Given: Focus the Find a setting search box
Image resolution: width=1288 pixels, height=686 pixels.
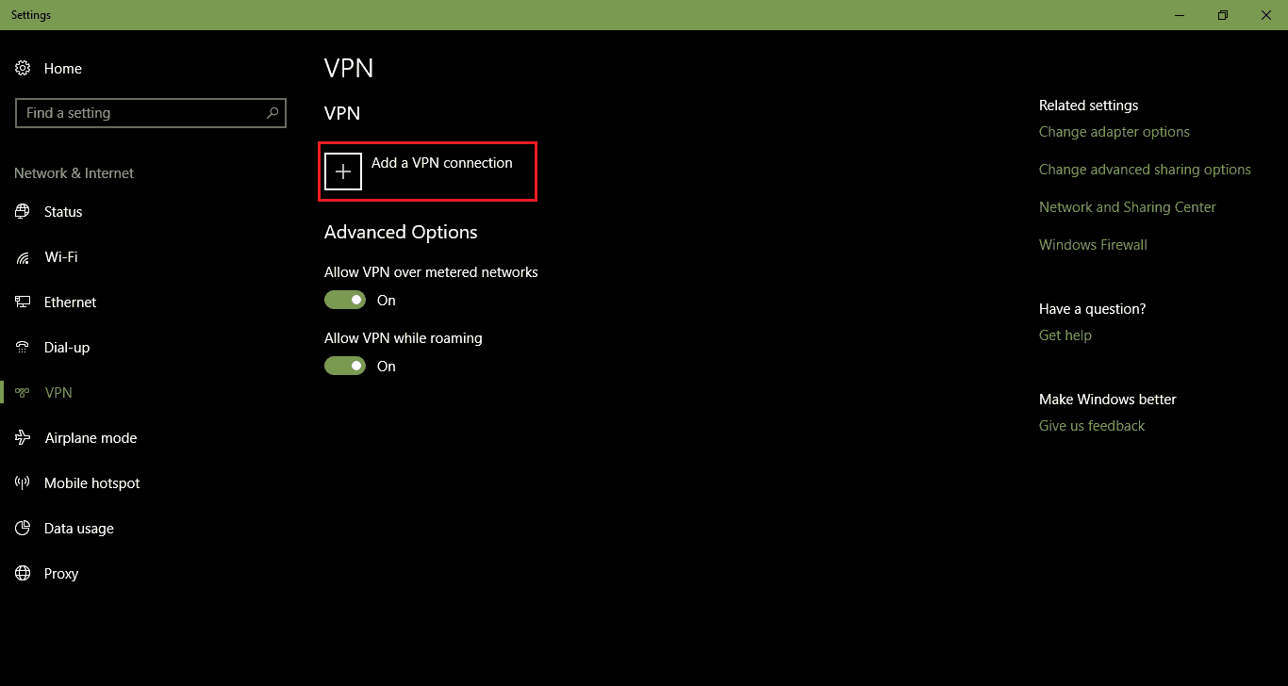Looking at the screenshot, I should [141, 113].
